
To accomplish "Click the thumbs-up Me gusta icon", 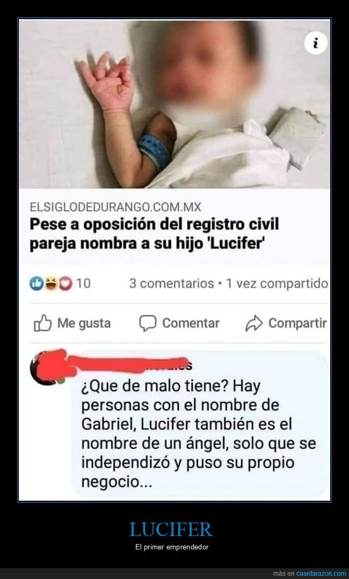I will pyautogui.click(x=43, y=323).
